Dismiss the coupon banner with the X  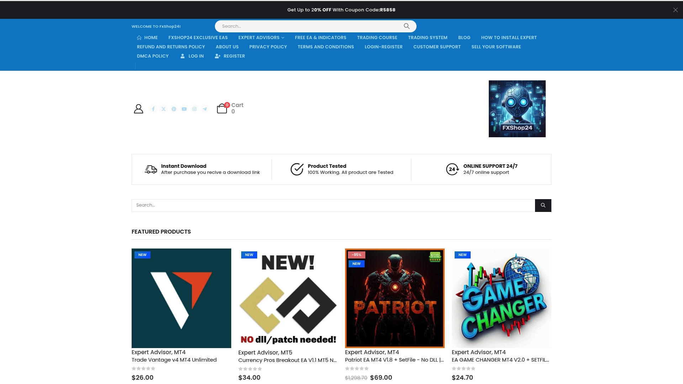[x=675, y=10]
